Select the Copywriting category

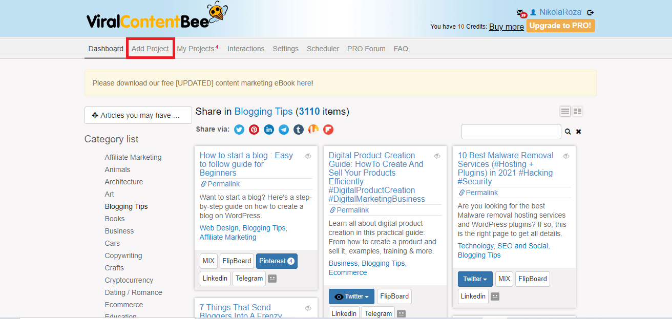click(x=123, y=256)
